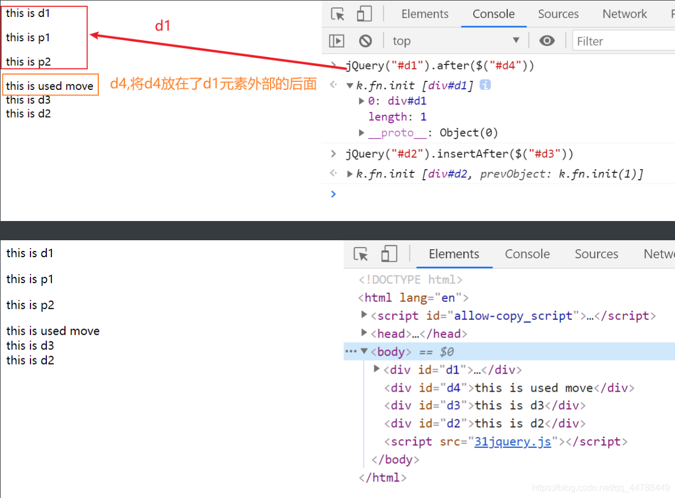Image resolution: width=675 pixels, height=498 pixels.
Task: Select the closing </body> tag line
Action: click(x=395, y=460)
